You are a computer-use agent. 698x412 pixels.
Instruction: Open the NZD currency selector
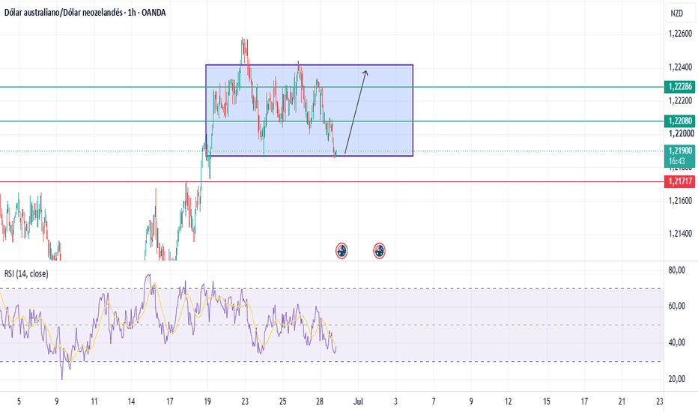[x=680, y=13]
